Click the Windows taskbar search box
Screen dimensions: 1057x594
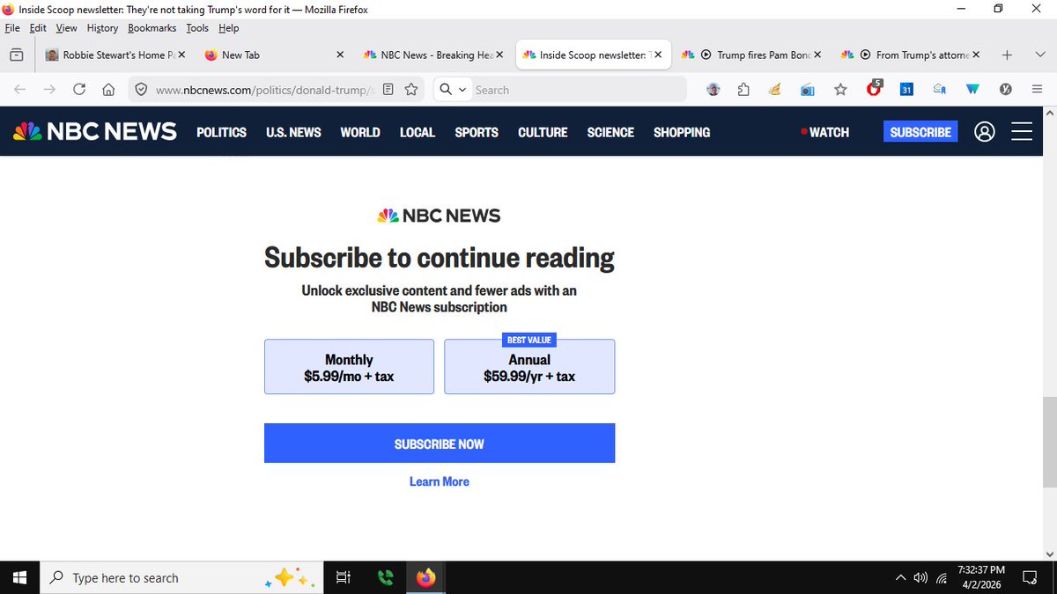coord(180,577)
